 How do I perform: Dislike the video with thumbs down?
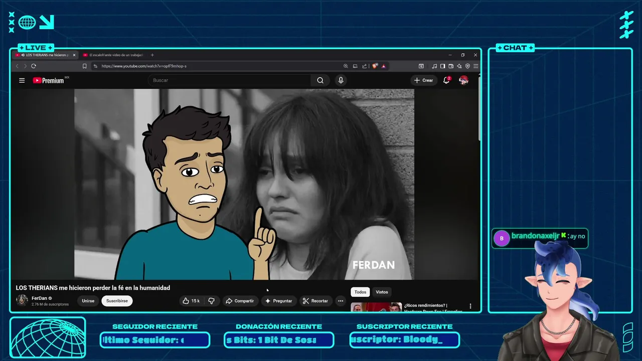click(212, 301)
